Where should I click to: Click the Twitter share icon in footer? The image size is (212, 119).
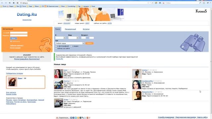76,118
